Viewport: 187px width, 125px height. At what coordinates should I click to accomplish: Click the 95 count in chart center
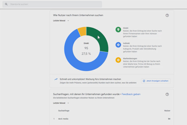(x=86, y=48)
